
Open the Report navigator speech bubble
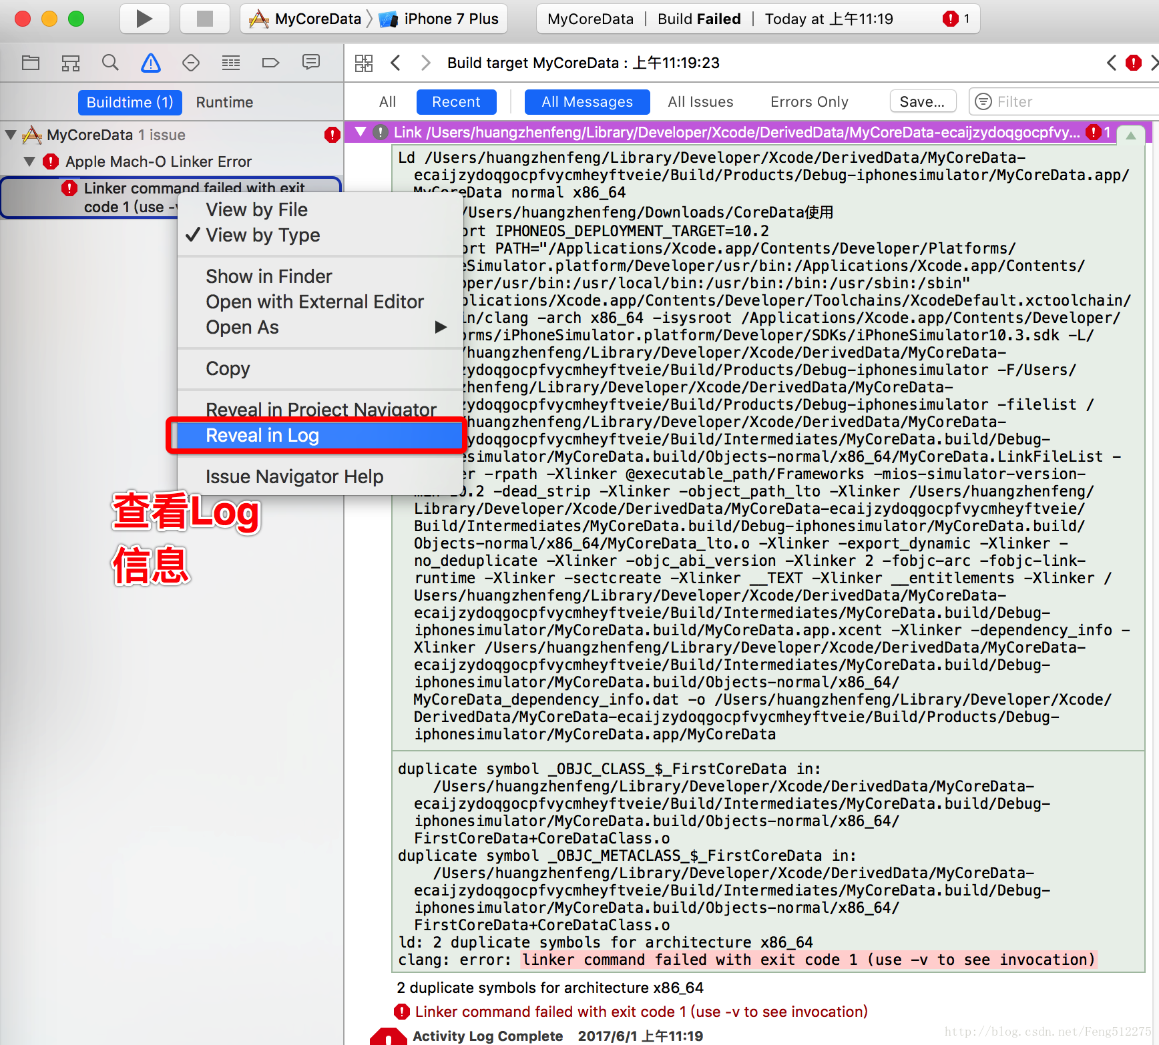[x=311, y=63]
